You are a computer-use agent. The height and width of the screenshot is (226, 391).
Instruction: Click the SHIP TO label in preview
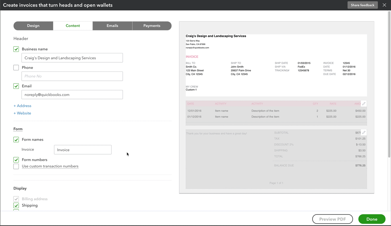point(236,63)
